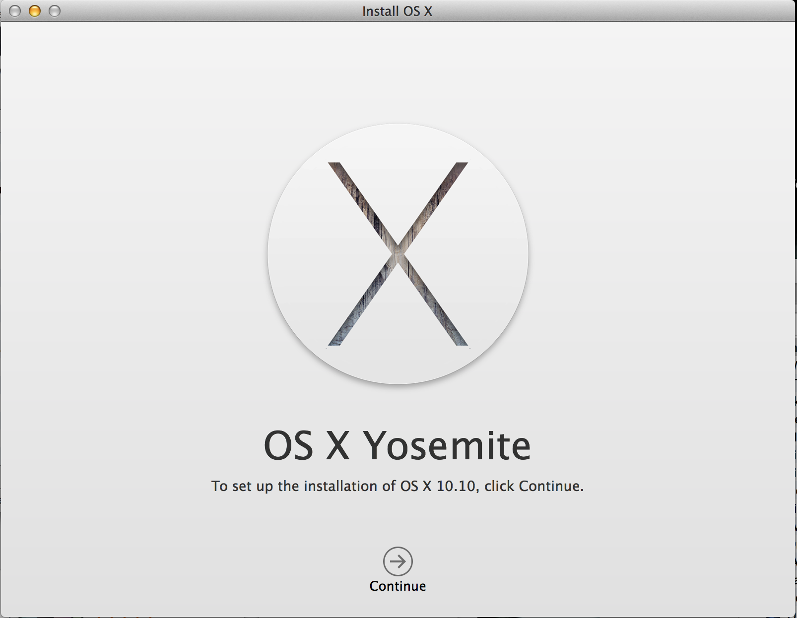Click the "To set up the installation" instruction text

(x=398, y=486)
